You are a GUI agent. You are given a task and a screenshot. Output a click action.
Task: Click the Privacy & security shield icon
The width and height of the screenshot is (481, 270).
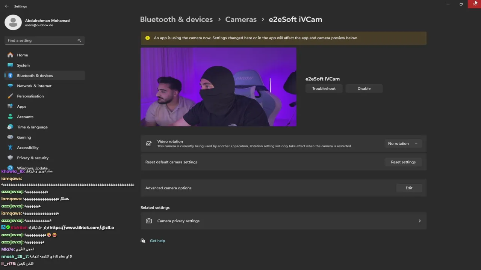click(10, 158)
